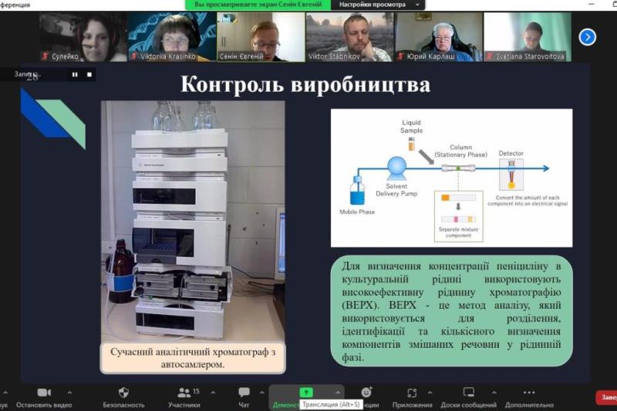617x411 pixels.
Task: Expand screen share options arrow
Action: coord(338,393)
